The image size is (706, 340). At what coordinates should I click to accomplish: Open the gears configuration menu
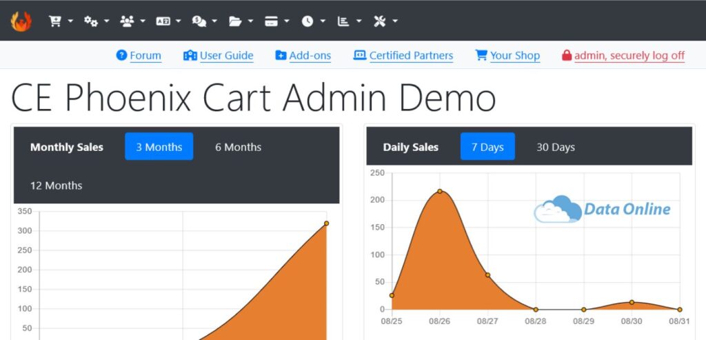[x=97, y=21]
